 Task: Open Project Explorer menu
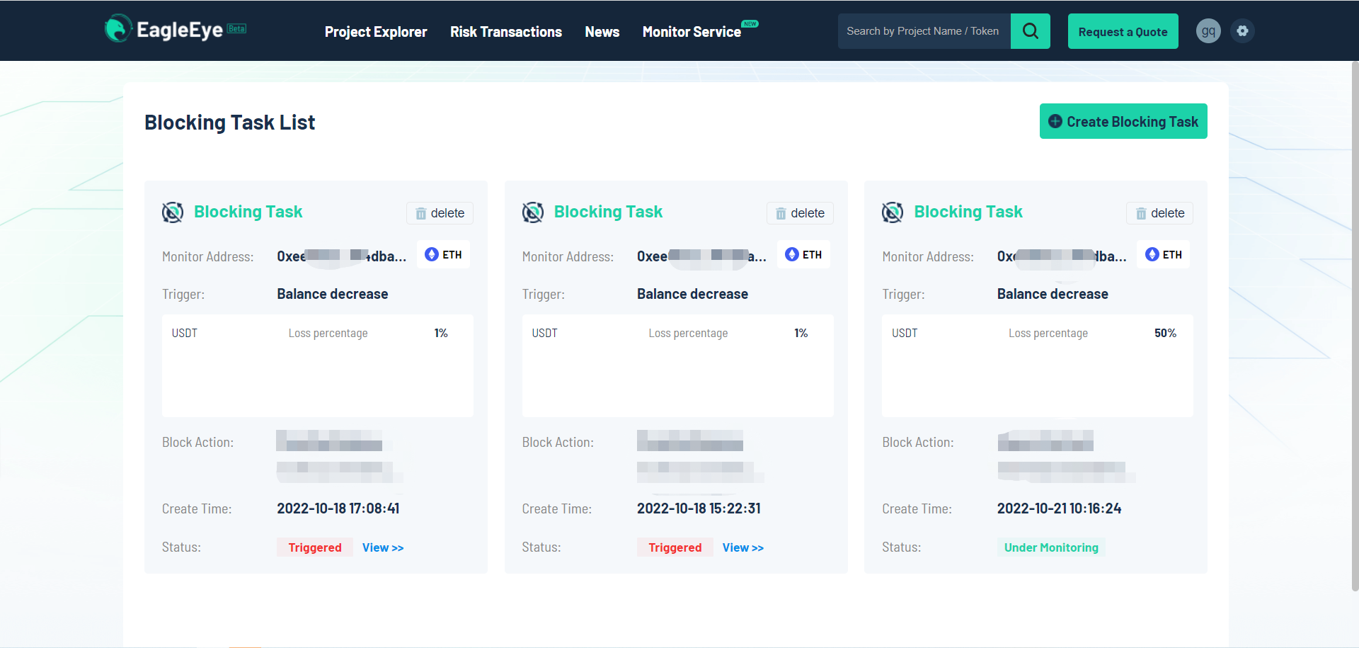pos(376,32)
